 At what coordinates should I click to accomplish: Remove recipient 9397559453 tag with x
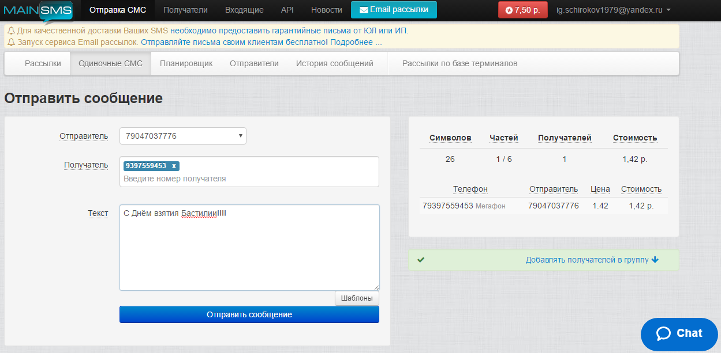pyautogui.click(x=174, y=166)
